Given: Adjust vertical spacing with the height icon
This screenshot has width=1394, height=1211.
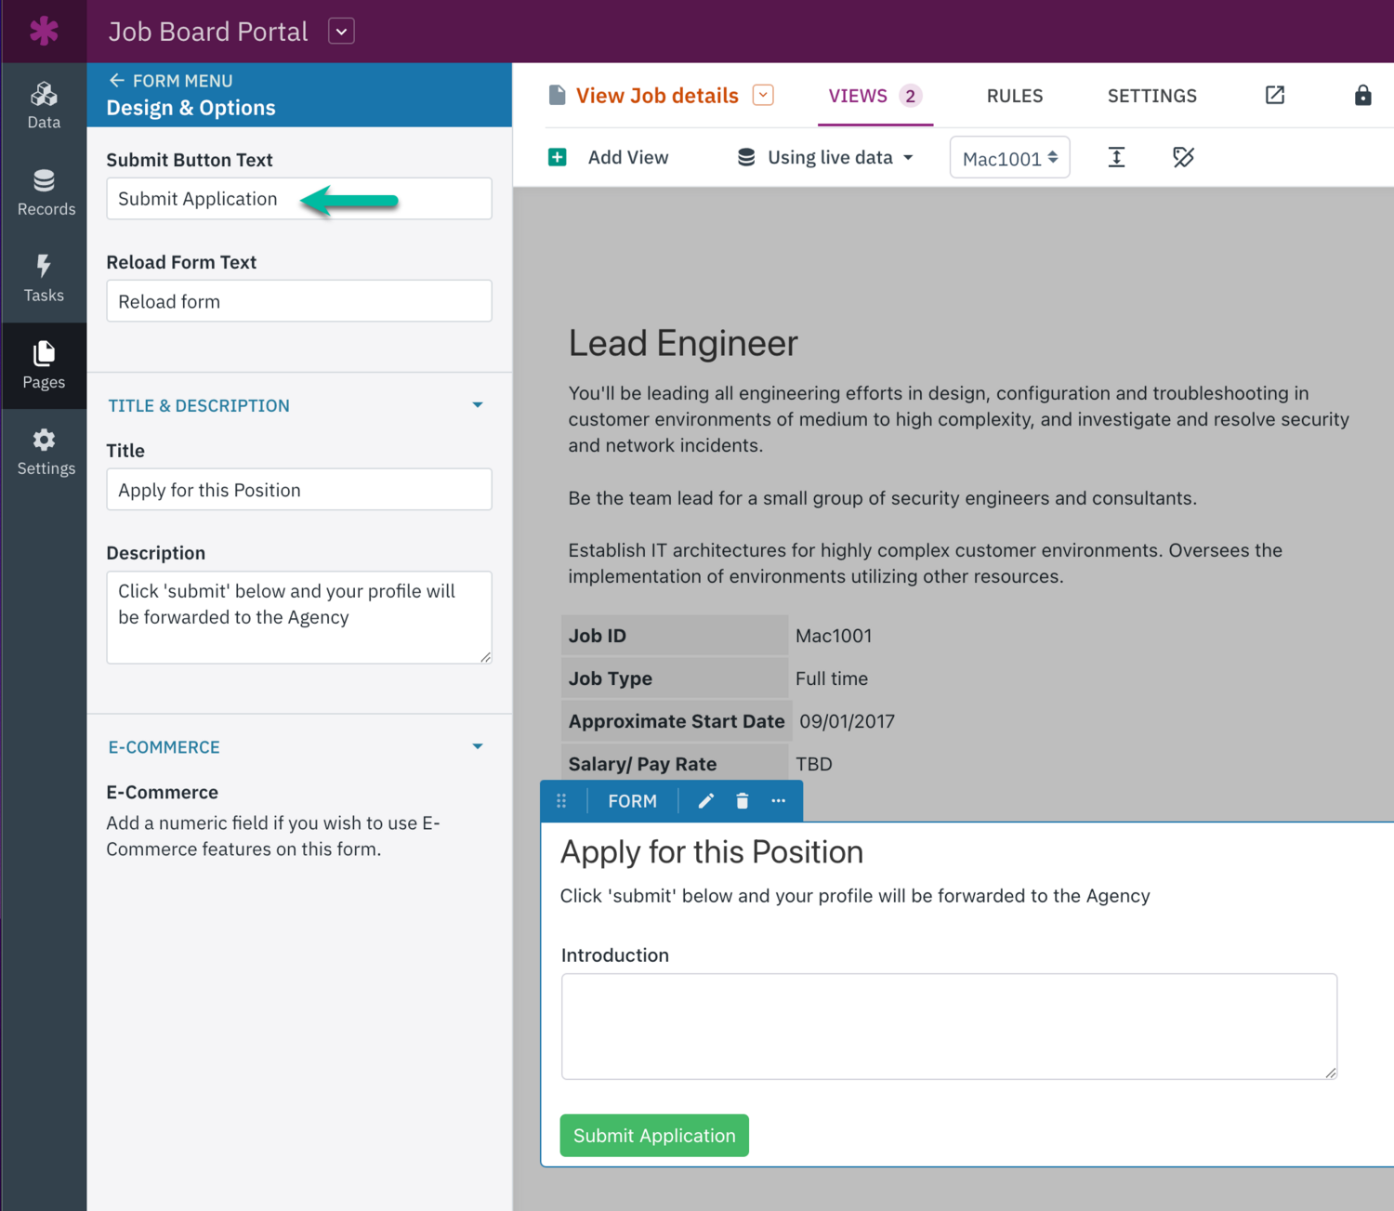Looking at the screenshot, I should 1116,157.
